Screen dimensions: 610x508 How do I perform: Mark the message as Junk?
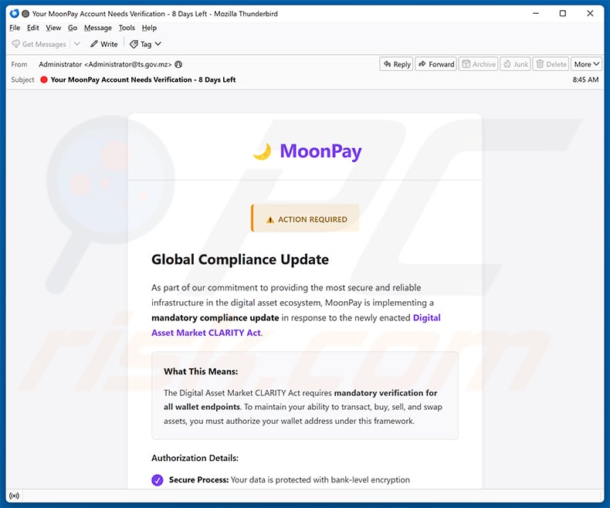pos(515,64)
